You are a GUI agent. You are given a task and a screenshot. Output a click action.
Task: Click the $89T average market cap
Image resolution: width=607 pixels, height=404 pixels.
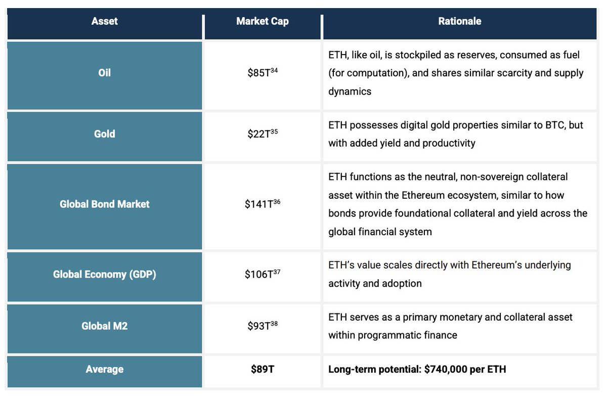coord(263,370)
